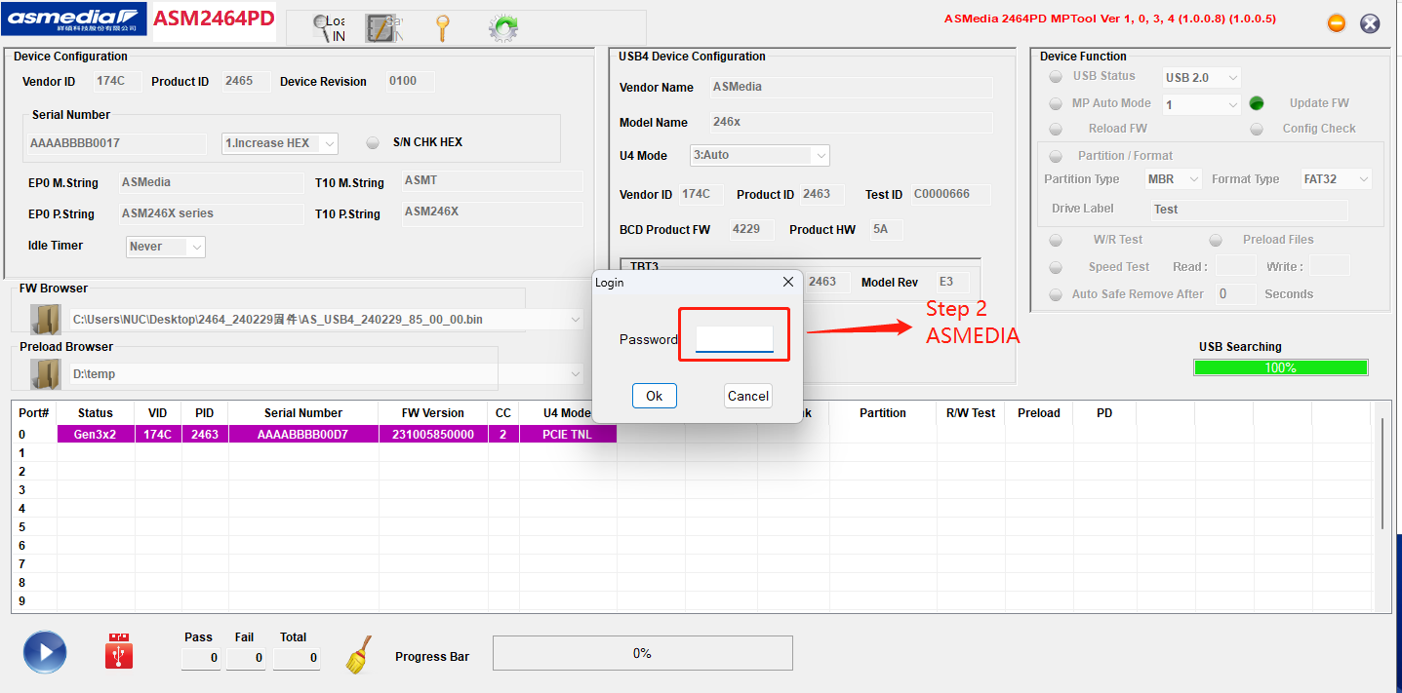1402x693 pixels.
Task: Enable the Reload FW option
Action: click(x=1056, y=129)
